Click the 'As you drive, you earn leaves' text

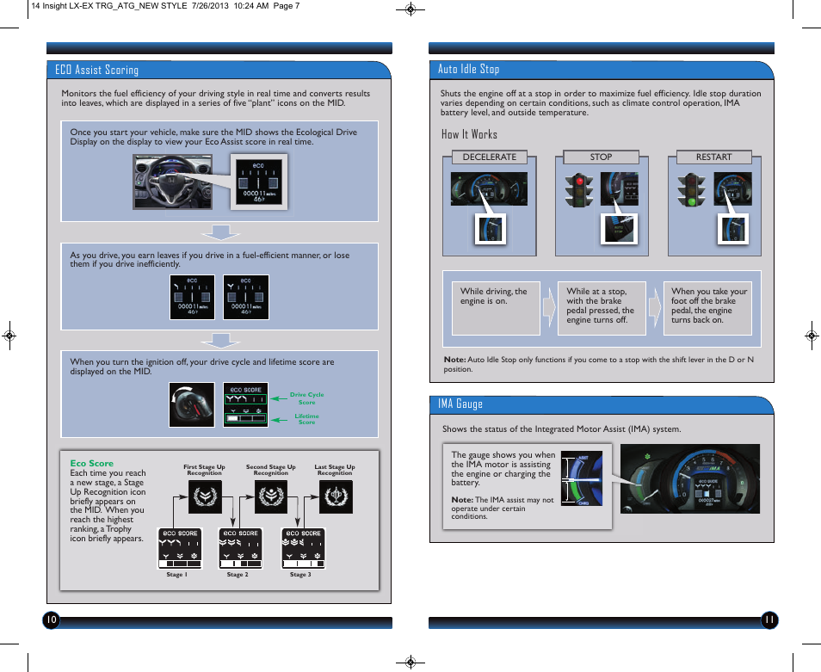pyautogui.click(x=210, y=260)
